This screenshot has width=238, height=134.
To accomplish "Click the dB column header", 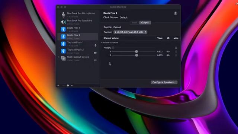I will pyautogui.click(x=168, y=38).
